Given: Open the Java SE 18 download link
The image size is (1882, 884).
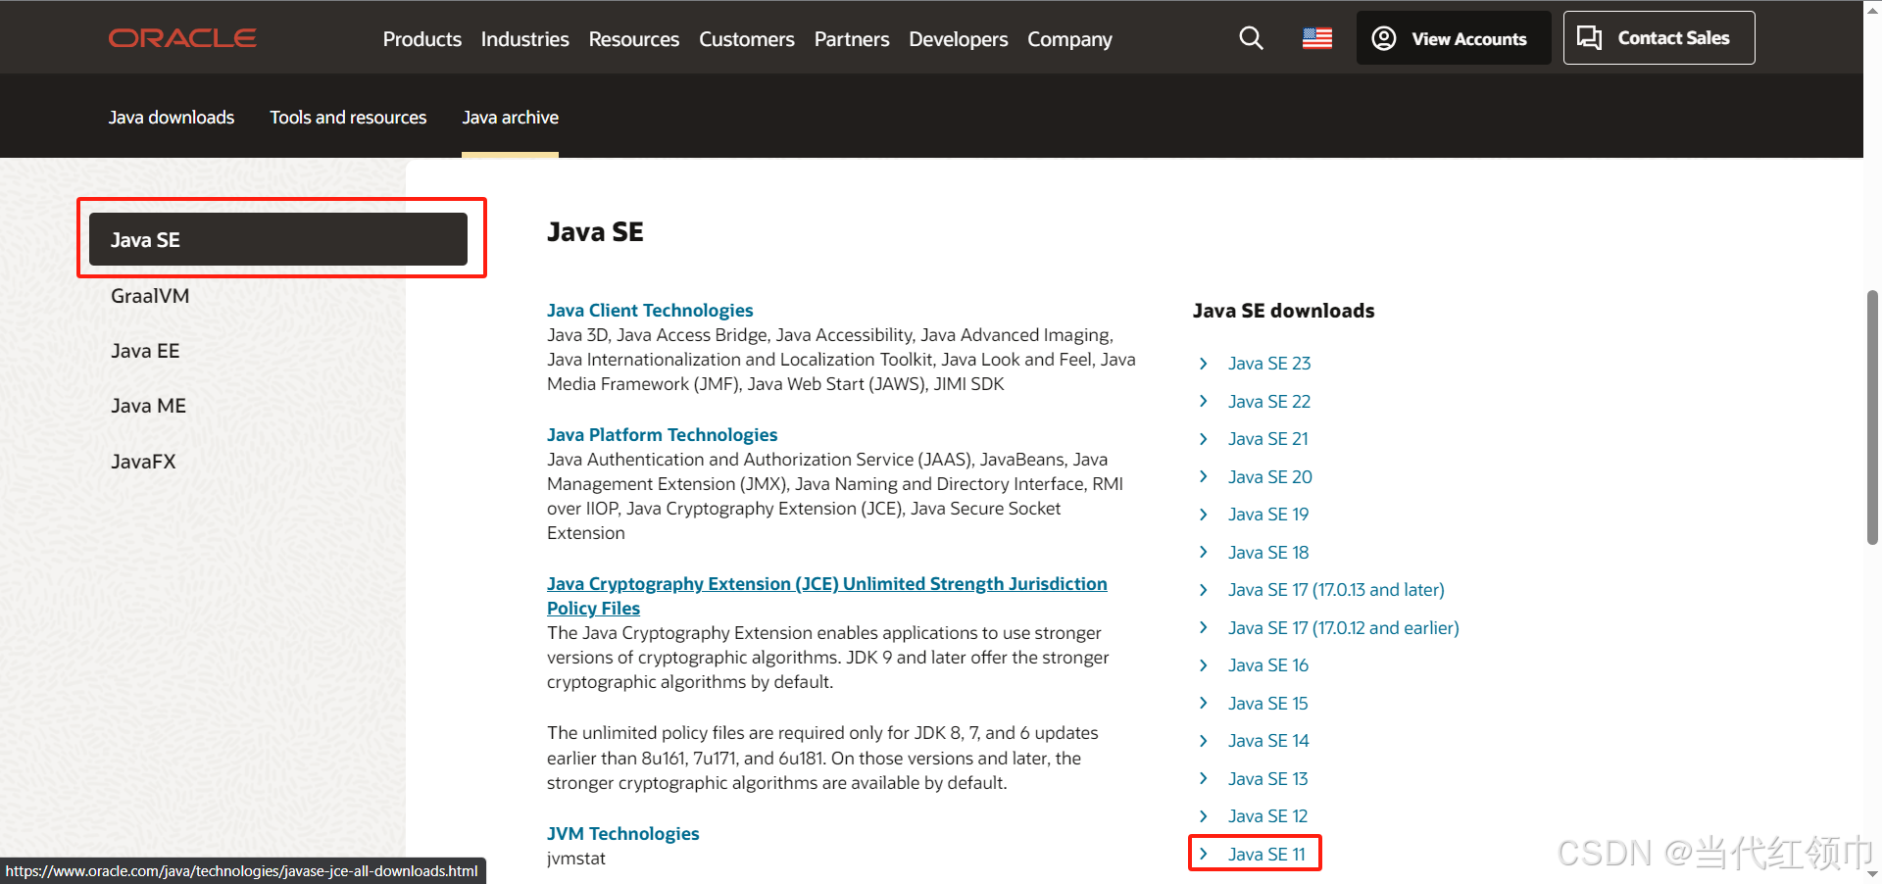Looking at the screenshot, I should (x=1268, y=553).
